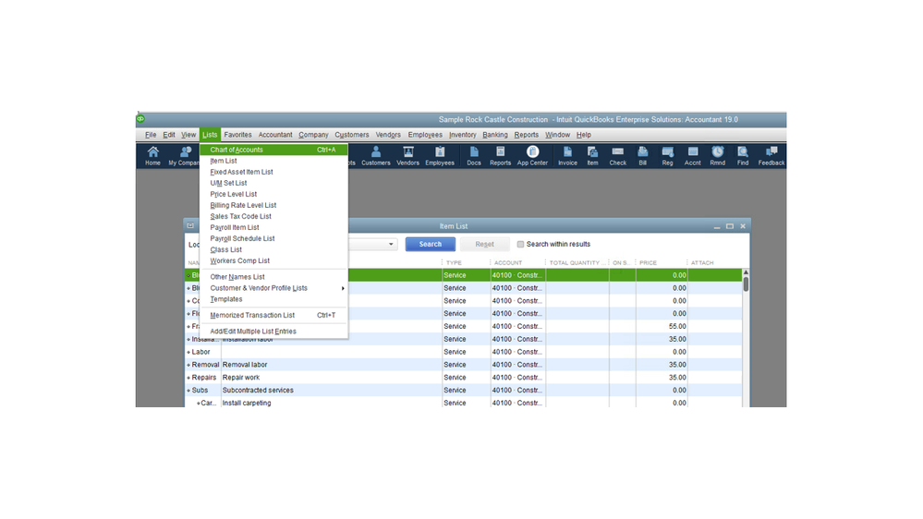923x519 pixels.
Task: Click the QuickBooks logo in the title bar
Action: 140,119
